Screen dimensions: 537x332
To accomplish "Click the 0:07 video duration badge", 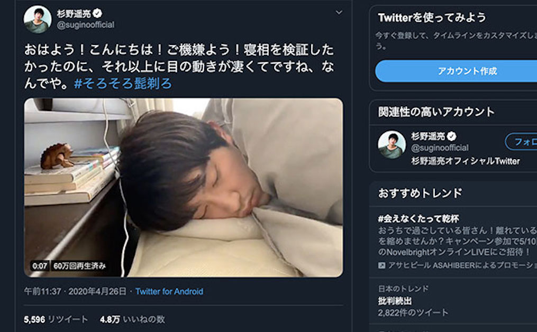I will click(x=40, y=266).
